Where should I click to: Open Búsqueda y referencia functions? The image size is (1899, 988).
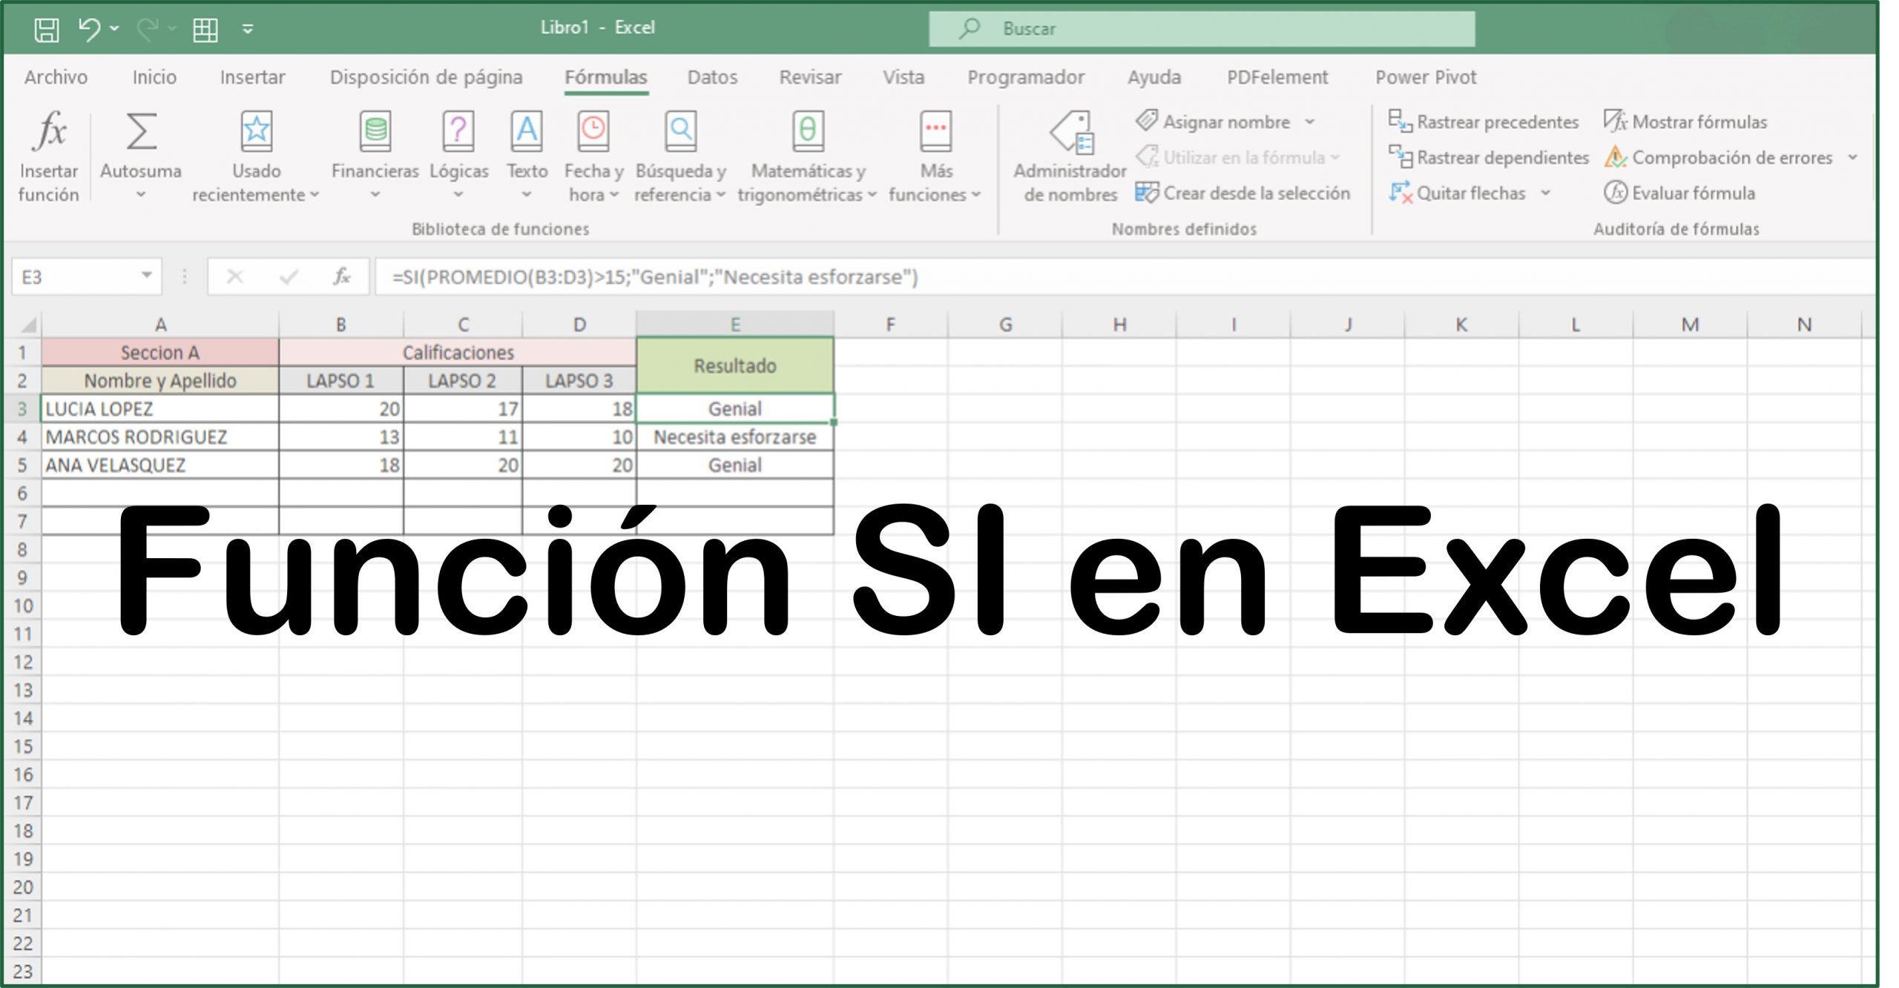(x=680, y=132)
